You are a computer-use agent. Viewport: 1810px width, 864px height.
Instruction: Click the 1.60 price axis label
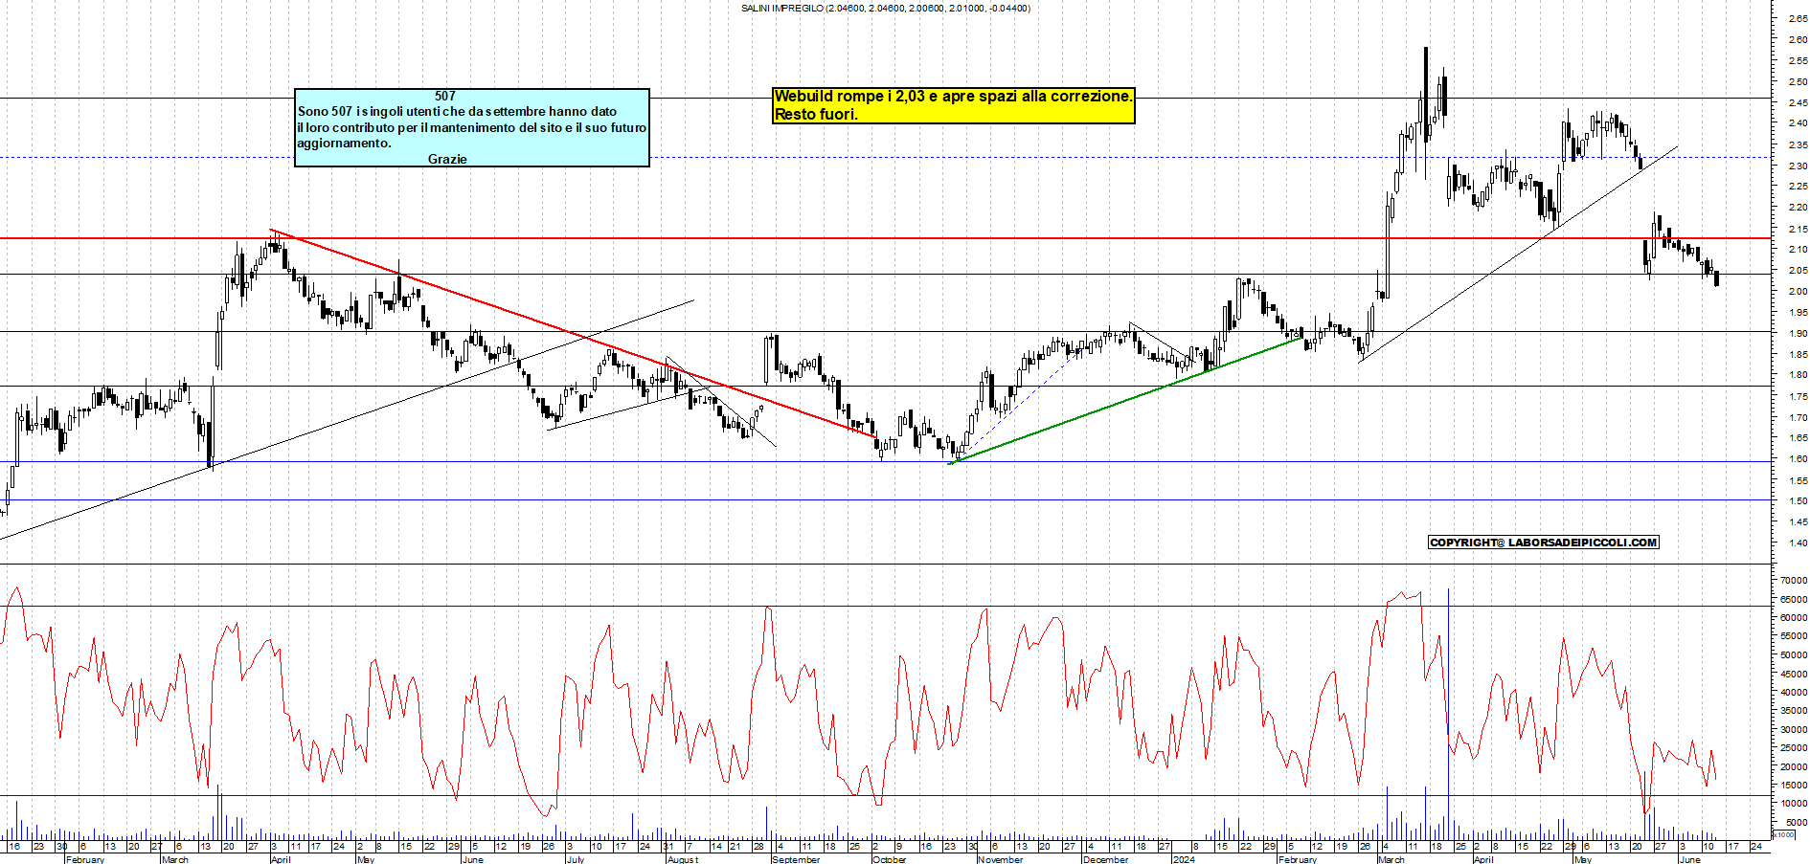(1797, 458)
